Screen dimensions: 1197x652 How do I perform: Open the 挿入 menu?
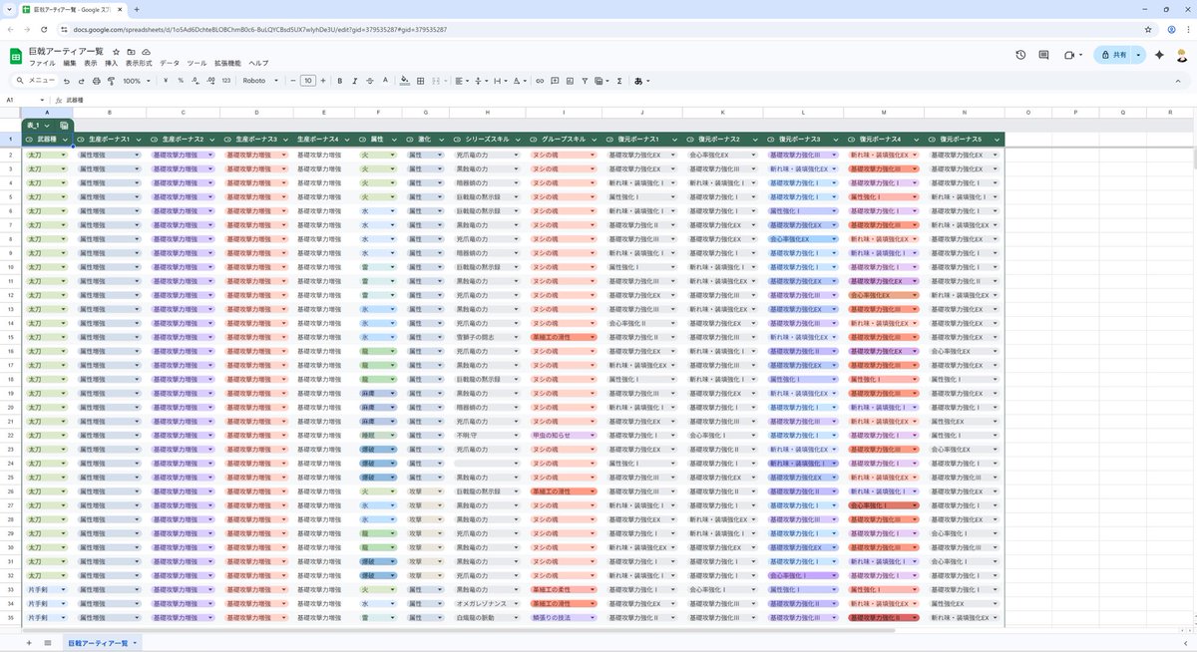[x=112, y=63]
